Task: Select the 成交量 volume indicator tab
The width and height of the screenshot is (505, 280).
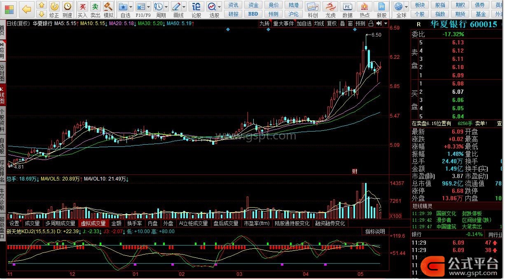Action: [33, 223]
